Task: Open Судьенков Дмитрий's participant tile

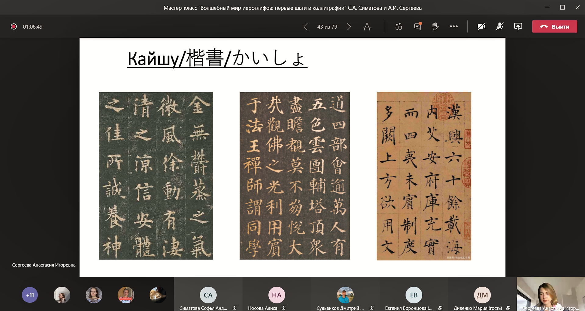Action: (345, 295)
